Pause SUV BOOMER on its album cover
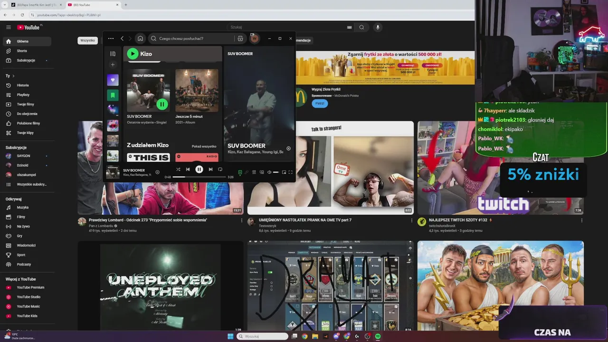This screenshot has height=342, width=608. click(x=162, y=104)
